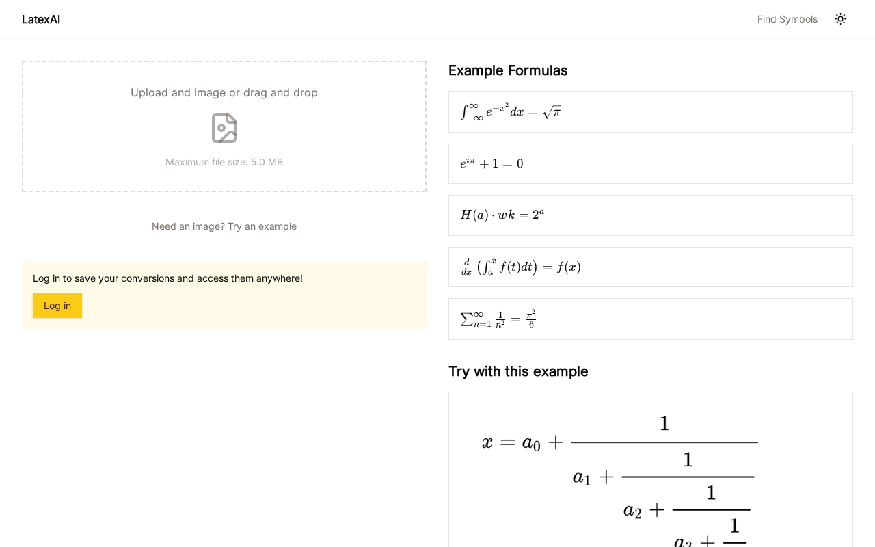
Task: Go to LatexAI home logo
Action: [x=41, y=19]
